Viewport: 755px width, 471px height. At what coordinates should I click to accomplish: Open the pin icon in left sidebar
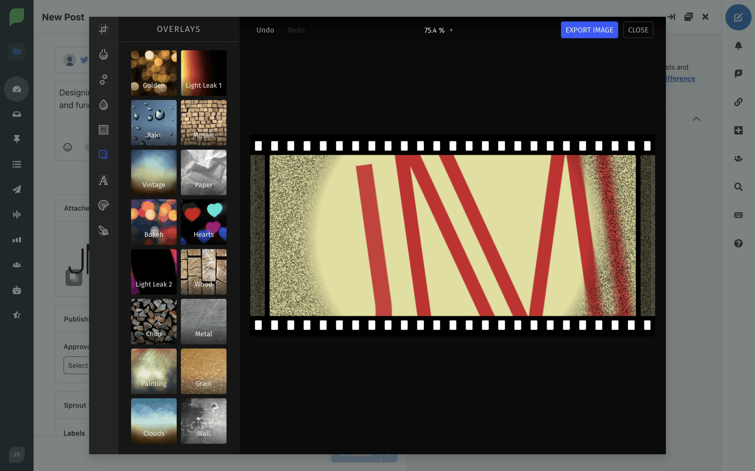17,139
